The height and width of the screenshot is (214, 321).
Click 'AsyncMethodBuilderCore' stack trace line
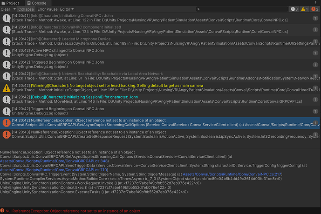(141, 179)
